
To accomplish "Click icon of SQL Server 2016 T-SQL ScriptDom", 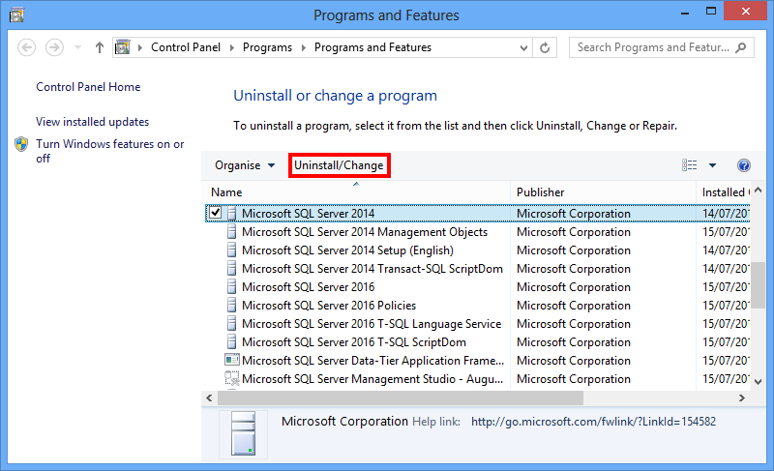I will (231, 341).
